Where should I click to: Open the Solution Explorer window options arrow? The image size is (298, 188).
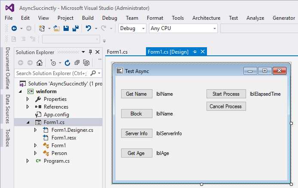(83, 52)
